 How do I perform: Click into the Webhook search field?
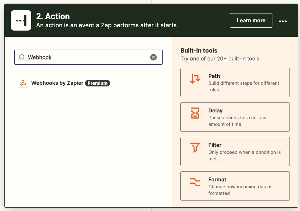pos(88,57)
